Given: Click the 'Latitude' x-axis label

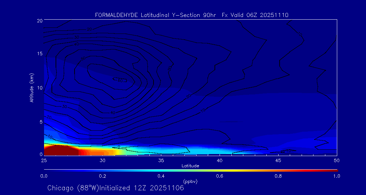Looking at the screenshot, I should click(190, 166).
